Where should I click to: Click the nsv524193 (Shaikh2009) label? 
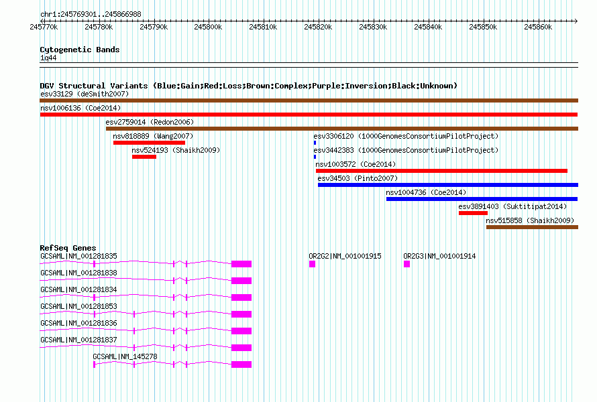click(x=176, y=150)
